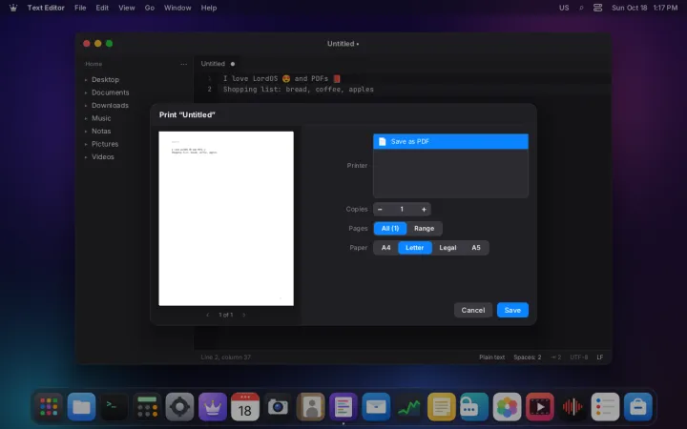This screenshot has width=687, height=429.
Task: Click the LF line ending indicator
Action: [600, 357]
